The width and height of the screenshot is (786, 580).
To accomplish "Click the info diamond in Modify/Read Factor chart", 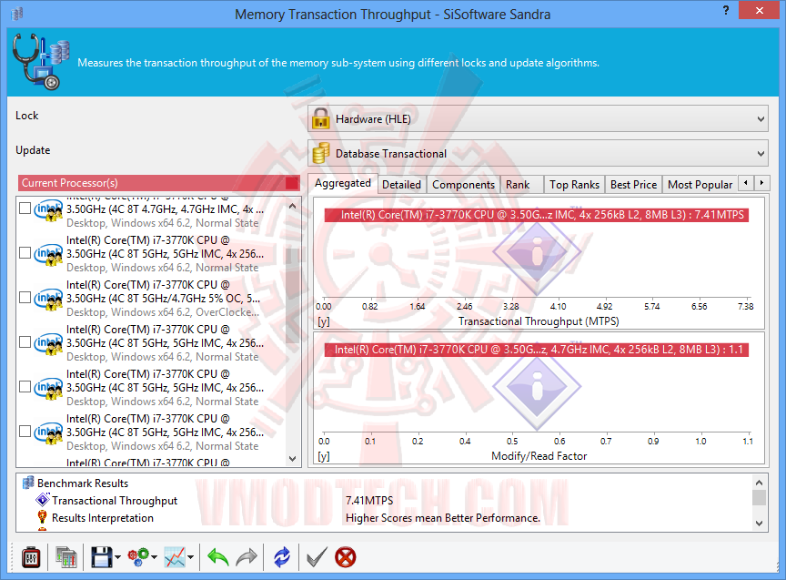I will coord(537,387).
